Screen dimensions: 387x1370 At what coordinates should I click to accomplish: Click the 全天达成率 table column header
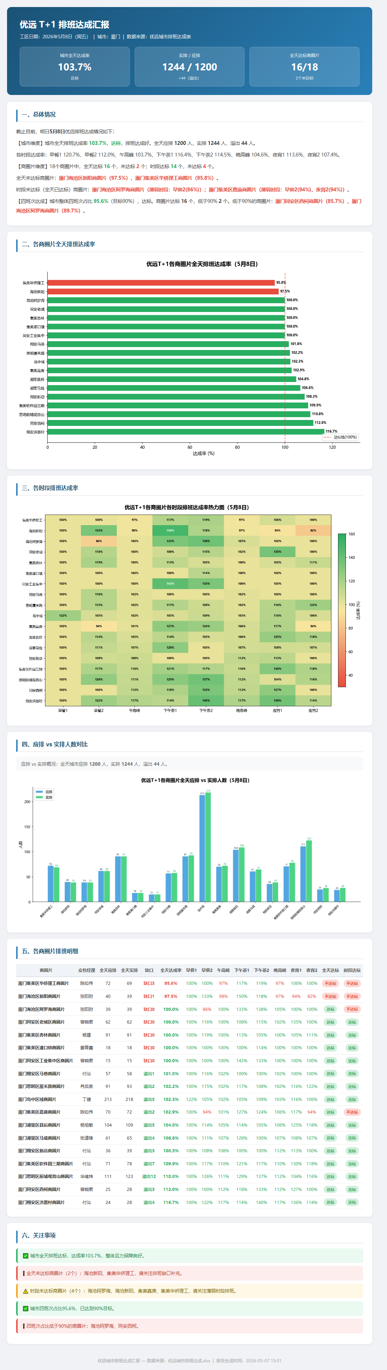[x=171, y=970]
